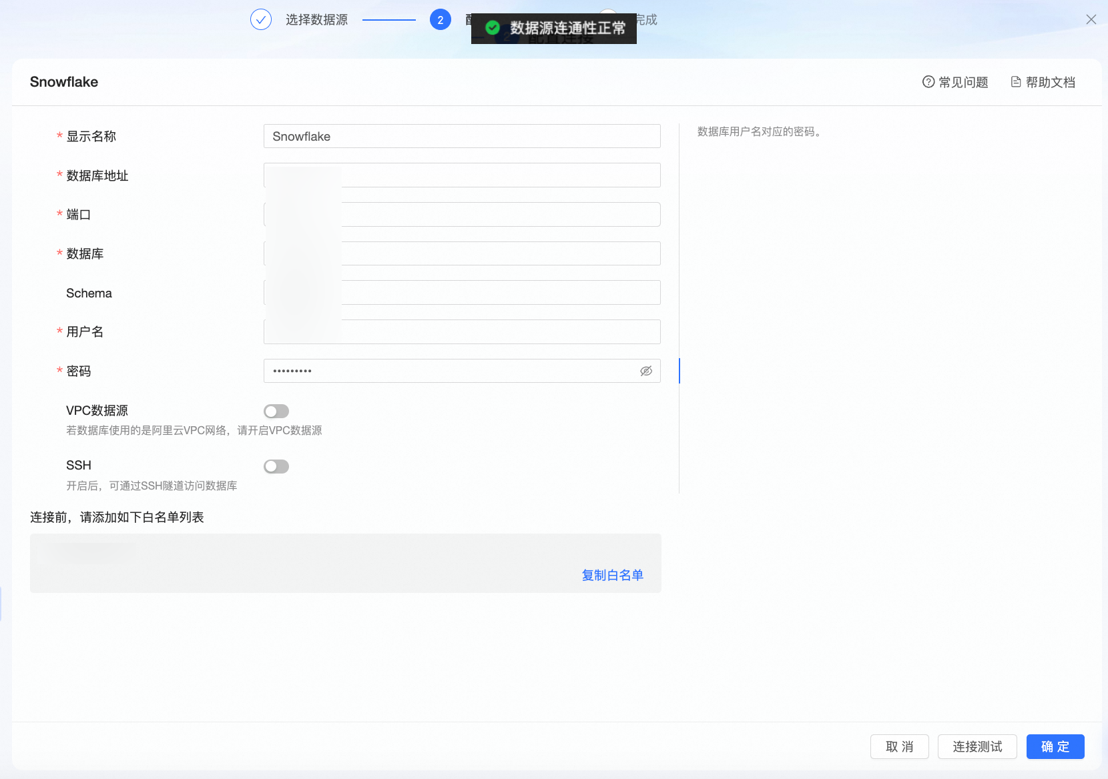Click the Schema input field
The width and height of the screenshot is (1108, 779).
[x=462, y=292]
